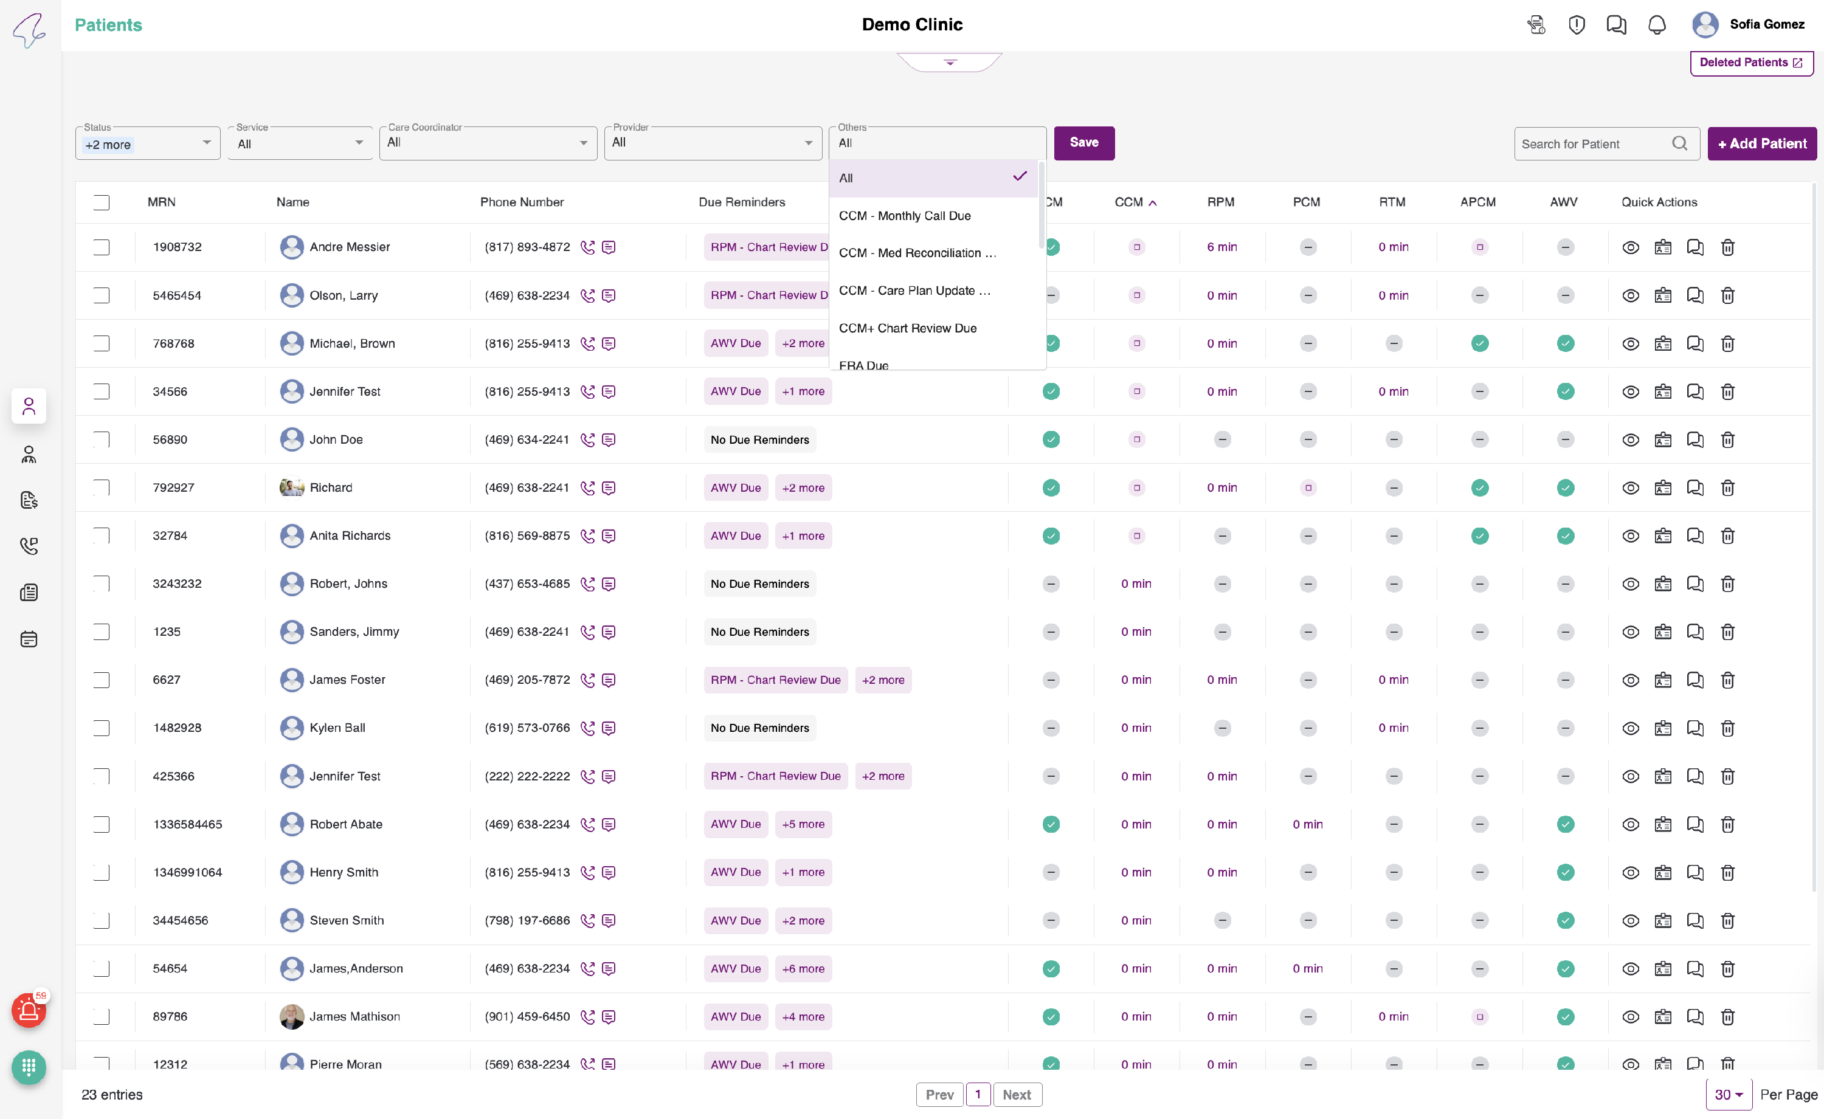Open the Care Coordinator dropdown
The height and width of the screenshot is (1119, 1824).
pos(488,143)
